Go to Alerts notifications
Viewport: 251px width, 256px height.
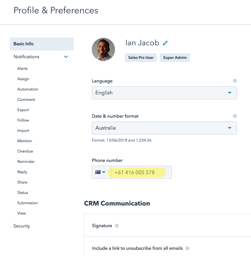[x=22, y=69]
